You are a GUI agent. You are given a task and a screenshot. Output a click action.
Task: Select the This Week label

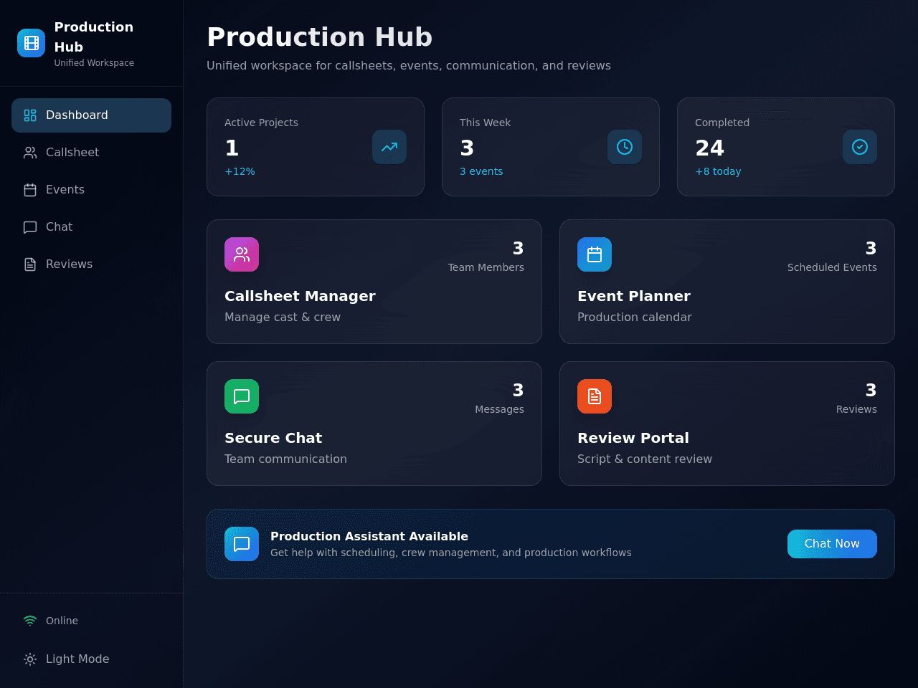485,123
